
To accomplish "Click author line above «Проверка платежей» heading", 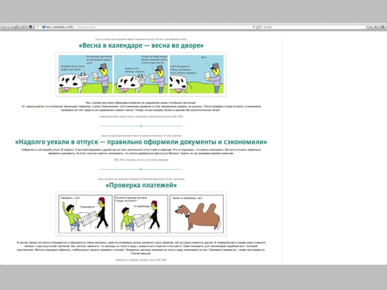I will pyautogui.click(x=141, y=179).
